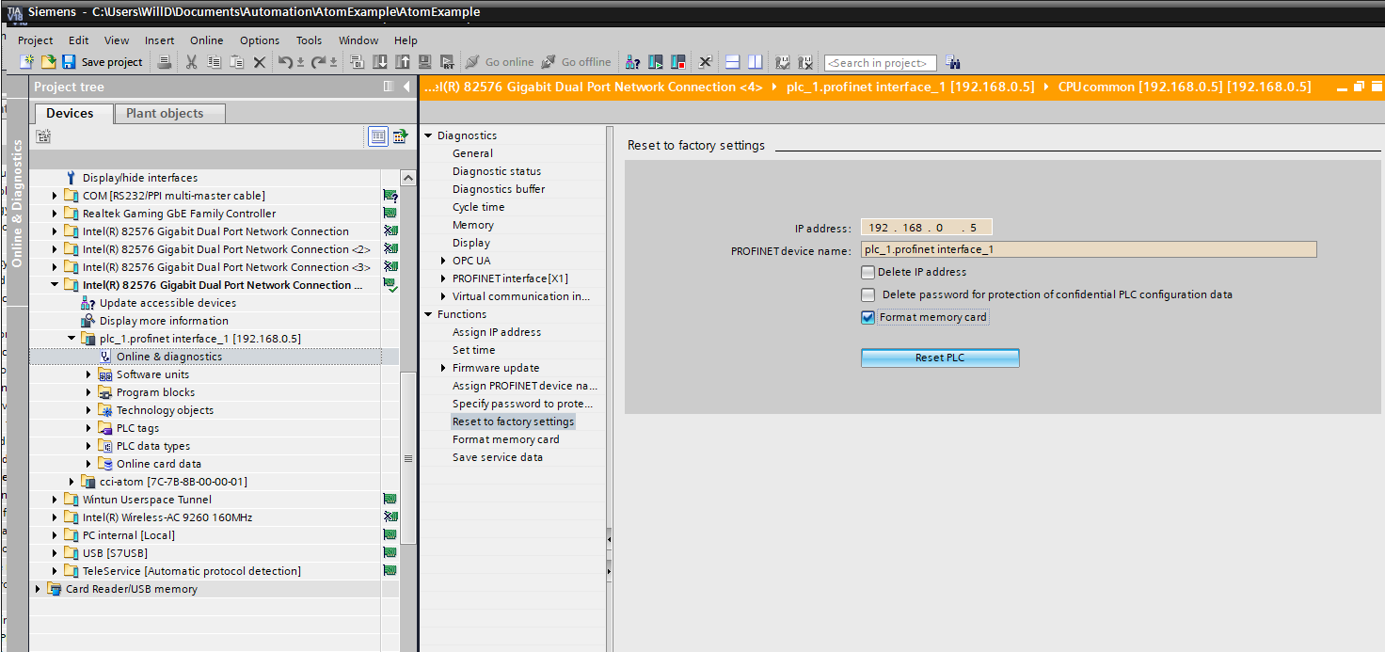Switch to the Plant objects tab
The width and height of the screenshot is (1385, 652).
164,113
